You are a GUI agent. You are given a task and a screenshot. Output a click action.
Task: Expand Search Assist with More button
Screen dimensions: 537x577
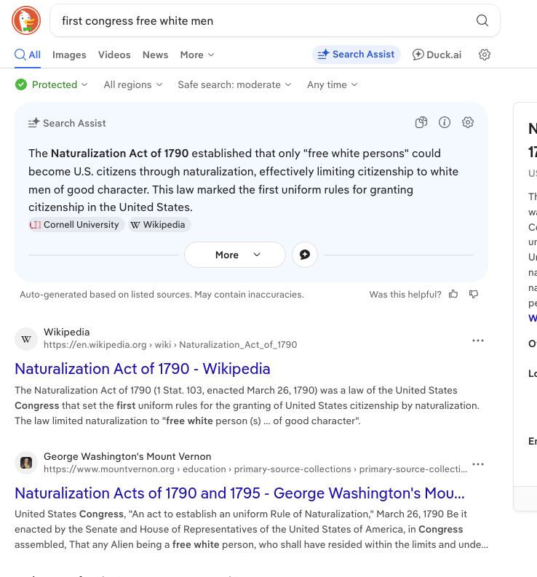coord(235,255)
